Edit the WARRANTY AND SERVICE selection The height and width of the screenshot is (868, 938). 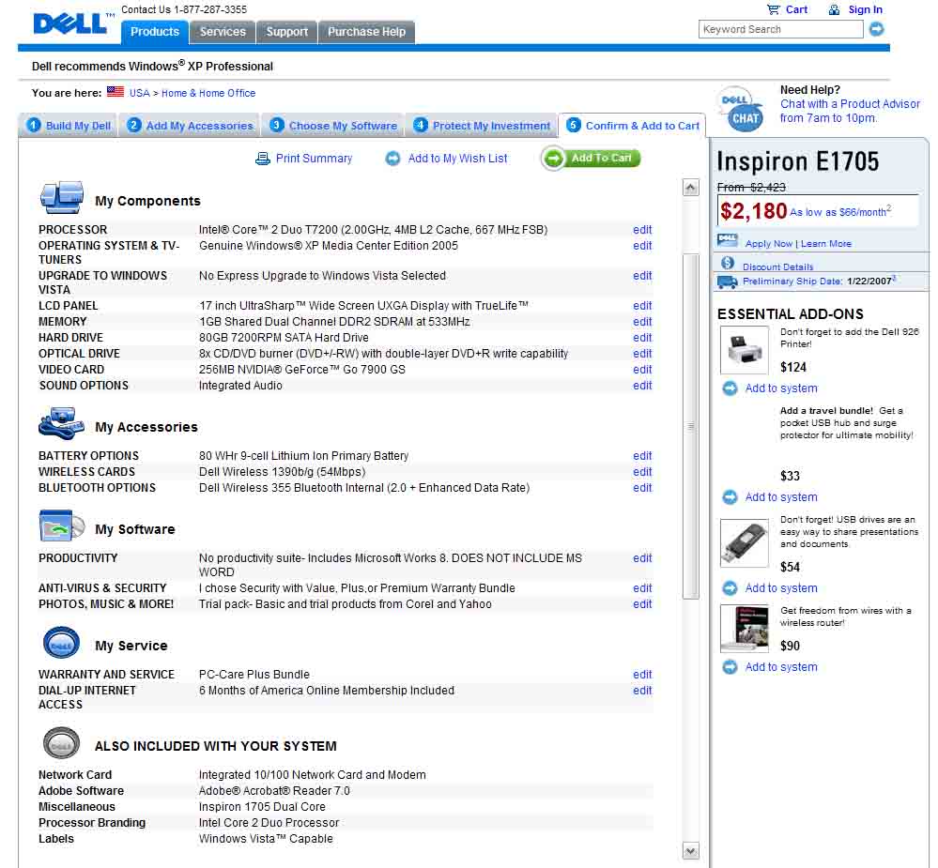pos(642,675)
